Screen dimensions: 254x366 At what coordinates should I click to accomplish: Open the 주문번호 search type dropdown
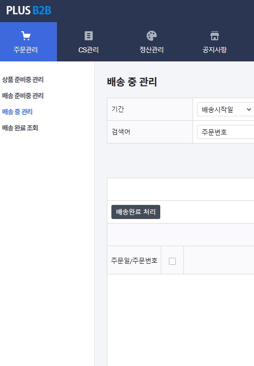(x=225, y=132)
